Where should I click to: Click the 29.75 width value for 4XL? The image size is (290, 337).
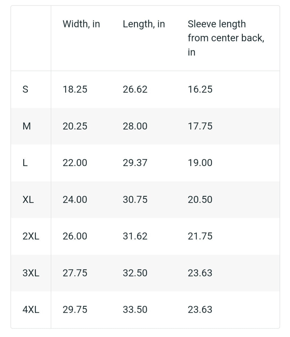pos(75,310)
